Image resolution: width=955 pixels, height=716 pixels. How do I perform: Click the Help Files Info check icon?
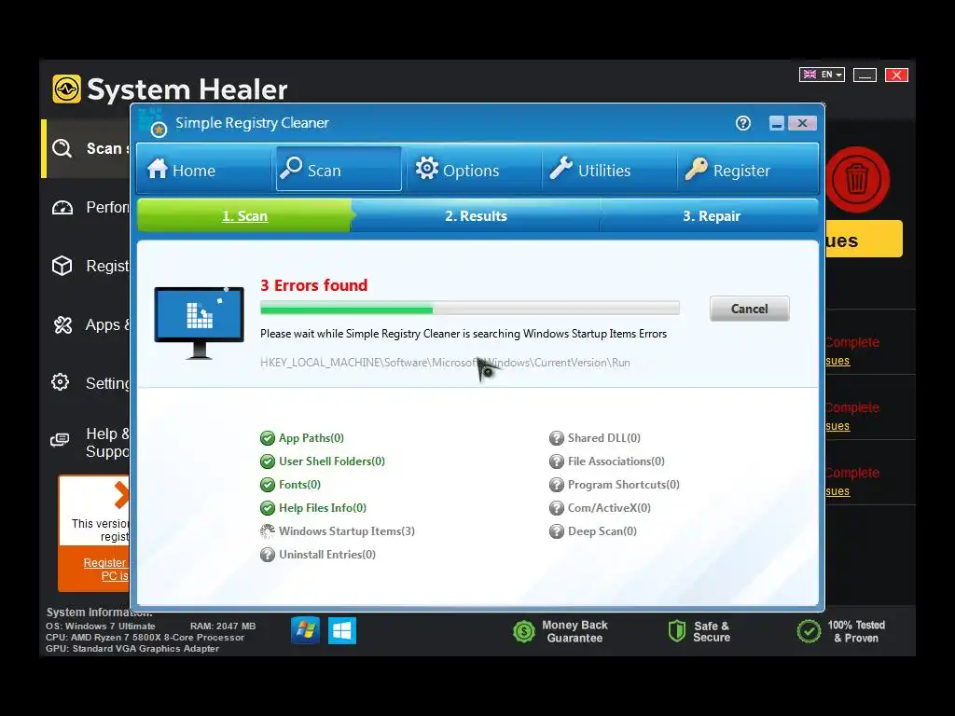point(268,508)
